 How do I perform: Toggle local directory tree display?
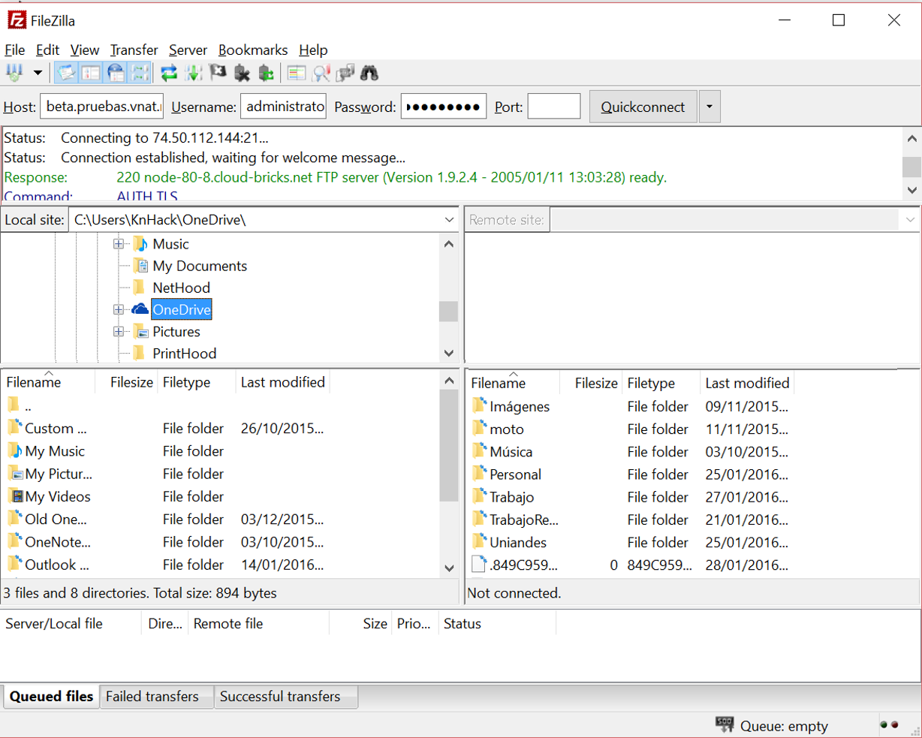91,73
